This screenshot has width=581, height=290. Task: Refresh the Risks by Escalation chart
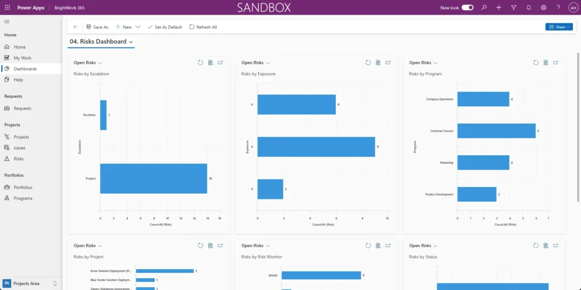click(200, 63)
